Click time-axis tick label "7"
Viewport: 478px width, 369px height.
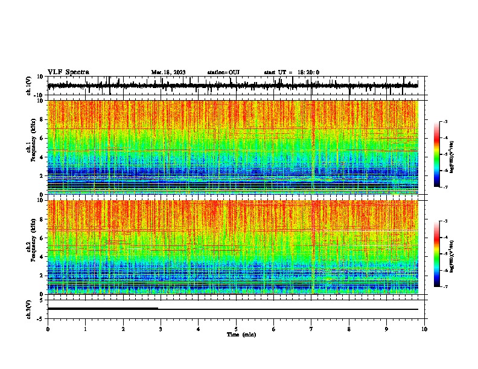(x=311, y=329)
